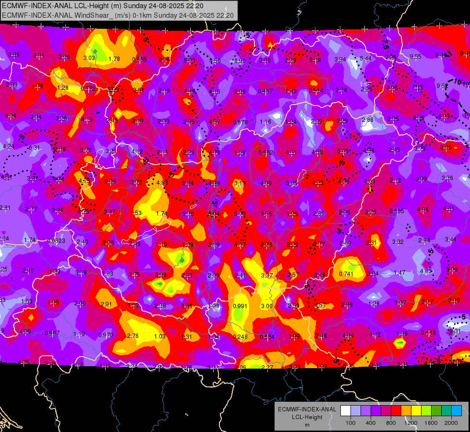Click the grid value 5.44
This screenshot has height=432, width=470.
pyautogui.click(x=366, y=59)
